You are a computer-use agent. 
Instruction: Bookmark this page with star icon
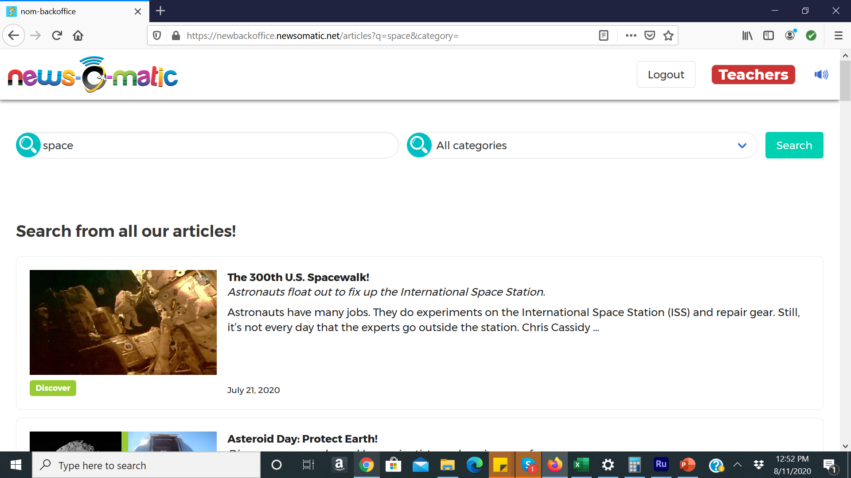pyautogui.click(x=668, y=35)
